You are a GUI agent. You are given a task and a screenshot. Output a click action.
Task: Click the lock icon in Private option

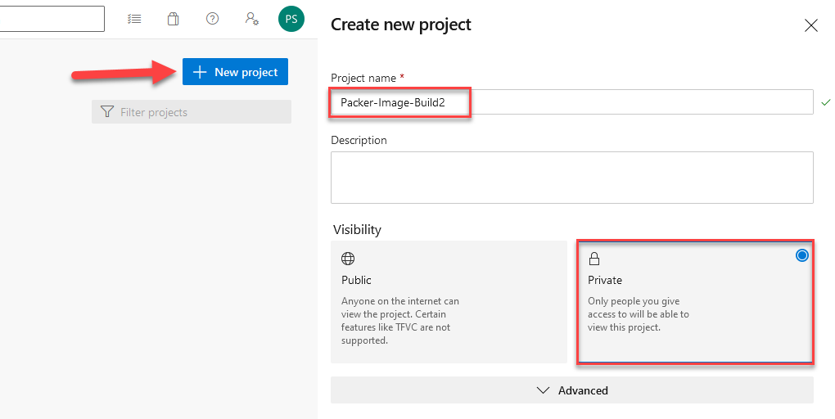[594, 259]
